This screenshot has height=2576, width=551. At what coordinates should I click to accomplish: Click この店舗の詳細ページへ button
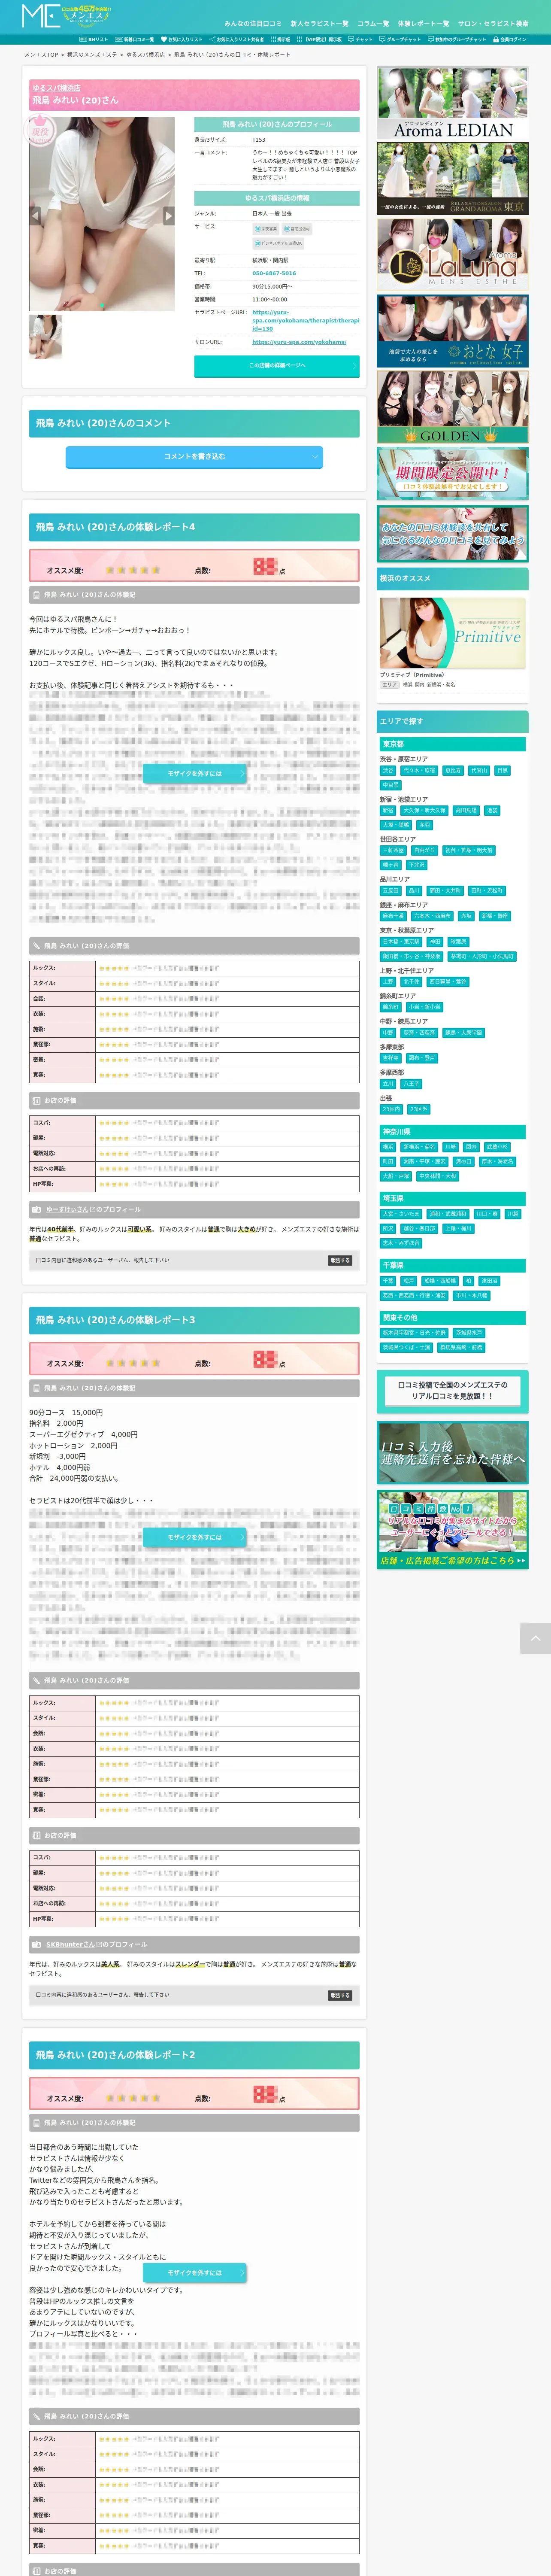277,366
